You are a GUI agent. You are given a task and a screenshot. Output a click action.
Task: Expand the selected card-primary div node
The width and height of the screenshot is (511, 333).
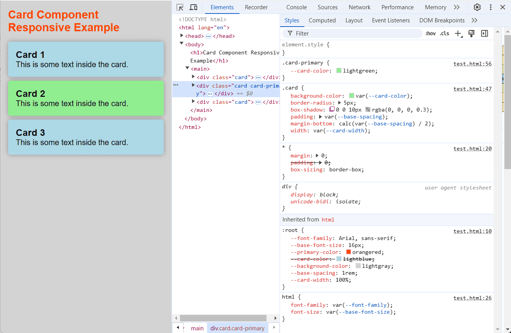[194, 85]
